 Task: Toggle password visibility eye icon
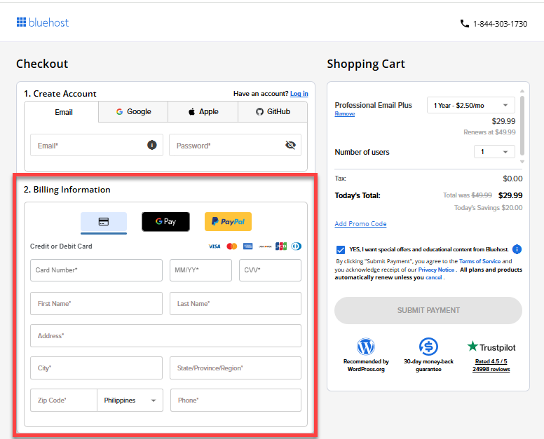[290, 145]
